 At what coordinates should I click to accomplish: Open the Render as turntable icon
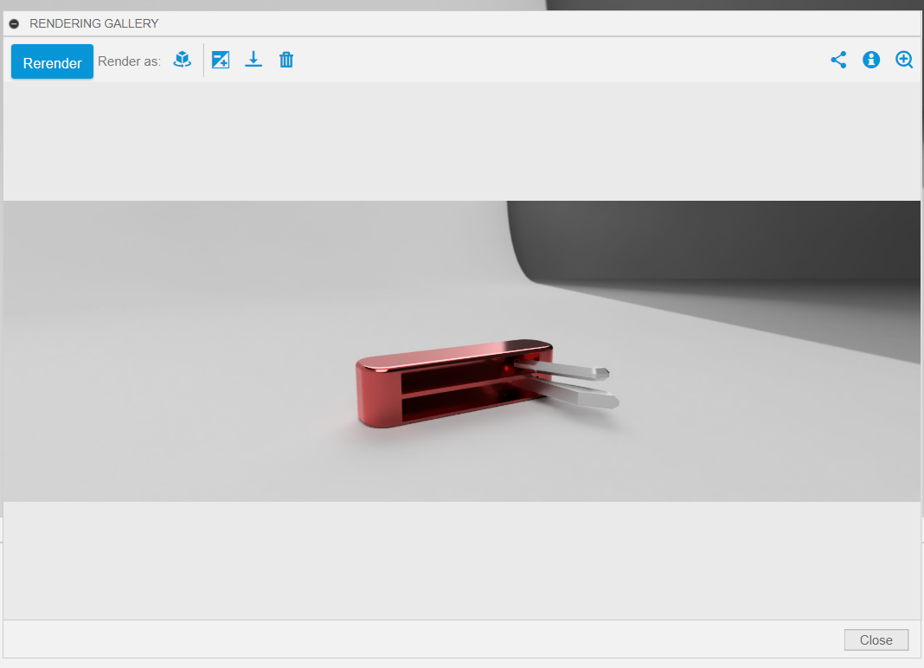[182, 60]
